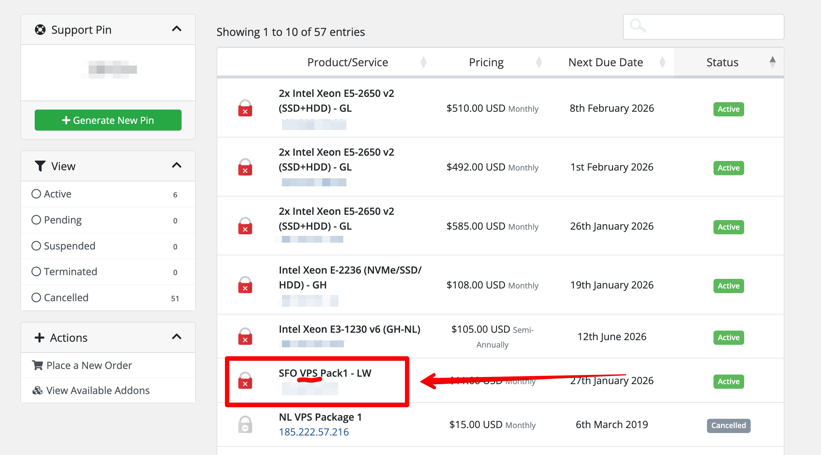The width and height of the screenshot is (821, 455).
Task: Click the search magnifier icon
Action: point(637,25)
